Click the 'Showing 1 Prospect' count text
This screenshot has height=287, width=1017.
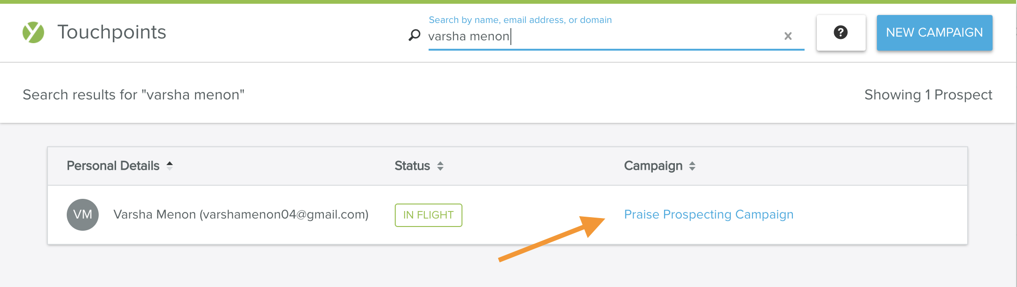tap(928, 95)
